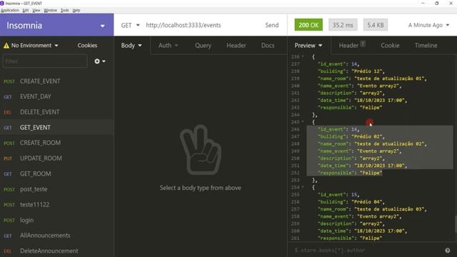Viewport: 457px width, 257px height.
Task: Click the "Prédio 12" building value
Action: 368,71
